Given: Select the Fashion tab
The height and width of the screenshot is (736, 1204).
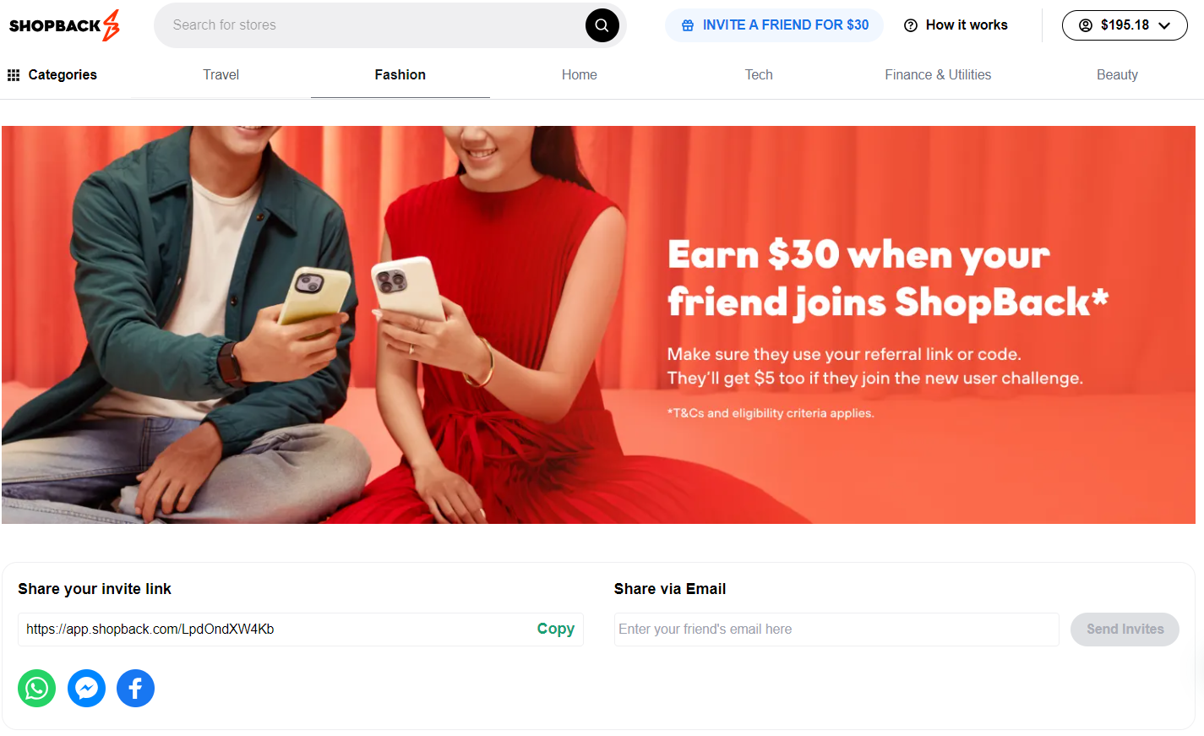Looking at the screenshot, I should [400, 75].
